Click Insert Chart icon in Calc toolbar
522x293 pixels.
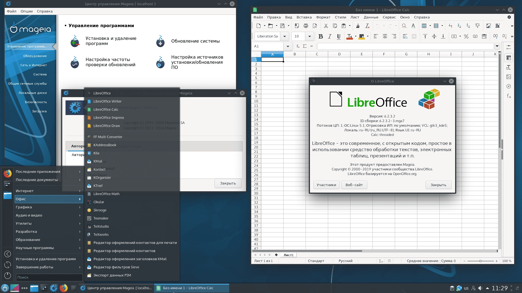click(x=498, y=26)
